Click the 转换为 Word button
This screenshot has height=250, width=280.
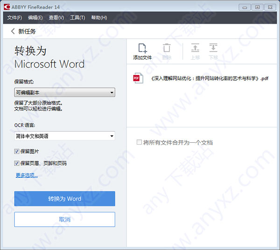coord(64,199)
